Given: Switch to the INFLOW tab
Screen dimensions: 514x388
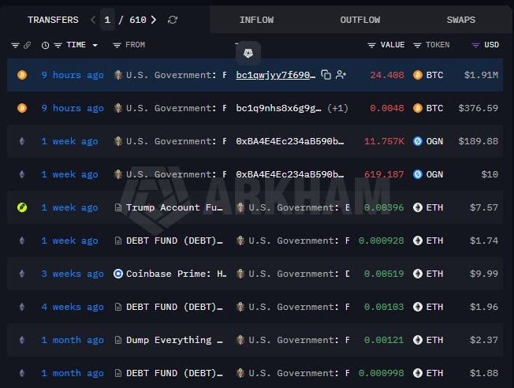Looking at the screenshot, I should click(x=256, y=20).
